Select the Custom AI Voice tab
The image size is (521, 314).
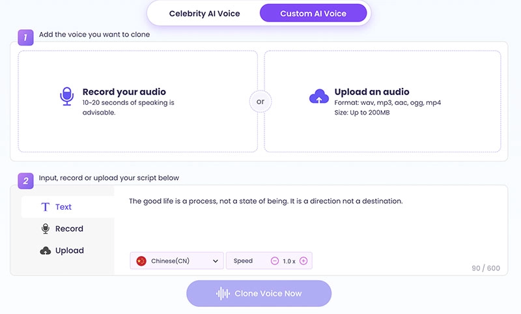313,13
